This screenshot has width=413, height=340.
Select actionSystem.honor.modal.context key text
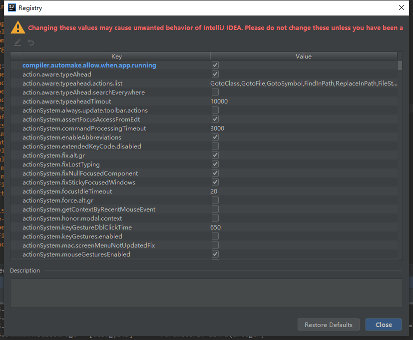(x=72, y=218)
